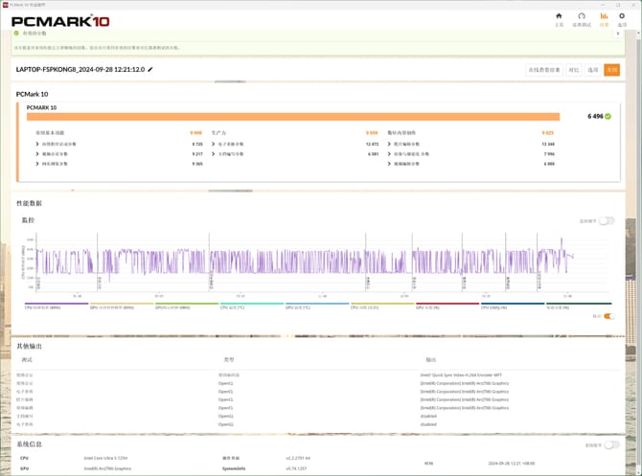Open the Home page icon in top navigation

[559, 18]
